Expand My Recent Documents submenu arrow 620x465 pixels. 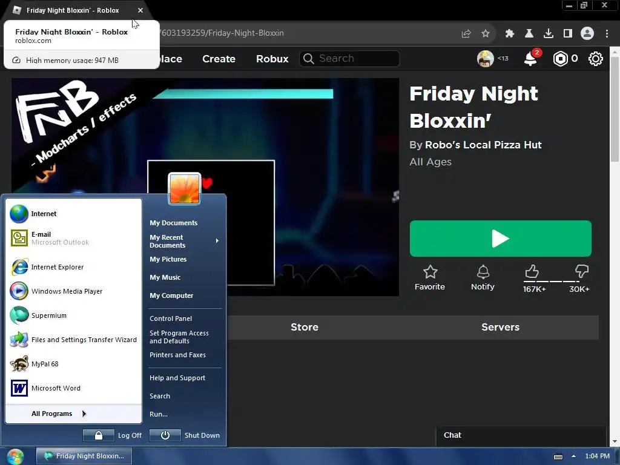[217, 241]
